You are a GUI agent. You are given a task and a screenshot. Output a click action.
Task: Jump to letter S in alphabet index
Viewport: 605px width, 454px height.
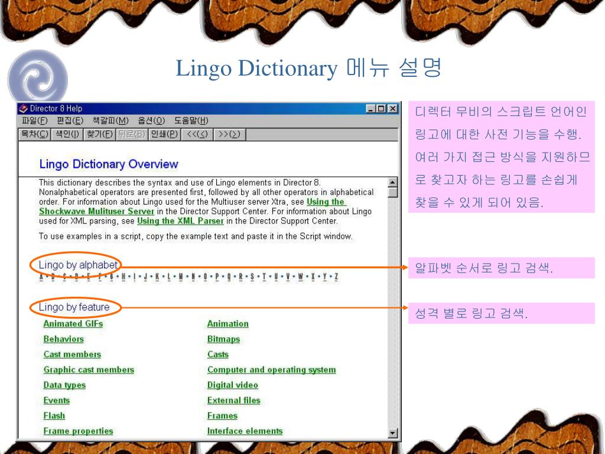tap(252, 277)
